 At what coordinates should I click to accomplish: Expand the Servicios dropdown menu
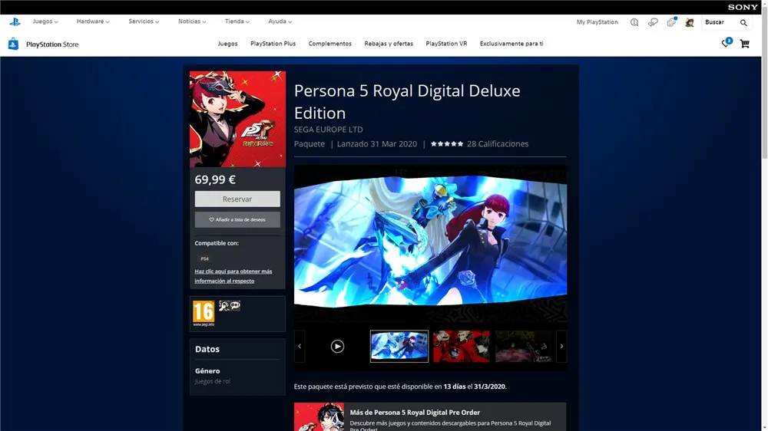click(144, 21)
